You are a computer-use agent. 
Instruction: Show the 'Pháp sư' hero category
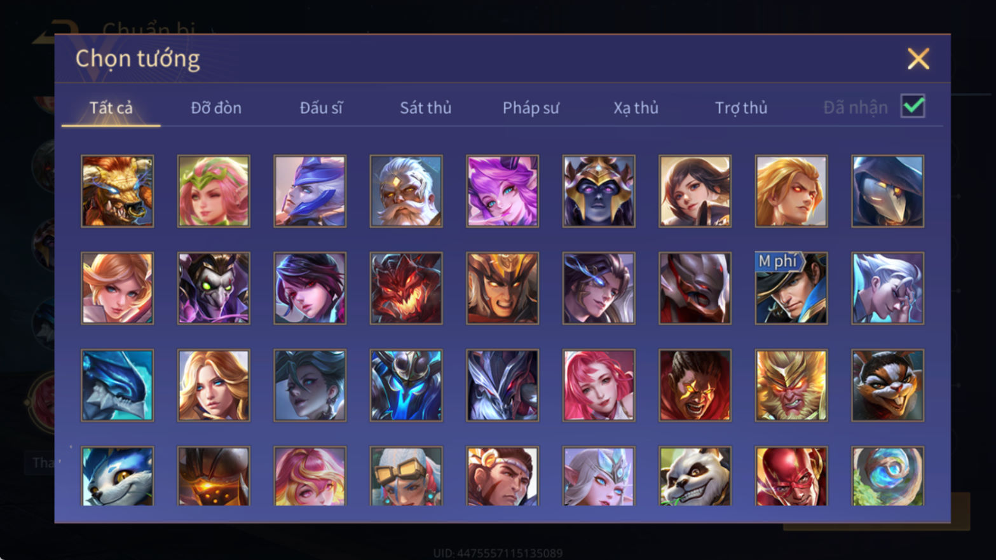point(531,108)
